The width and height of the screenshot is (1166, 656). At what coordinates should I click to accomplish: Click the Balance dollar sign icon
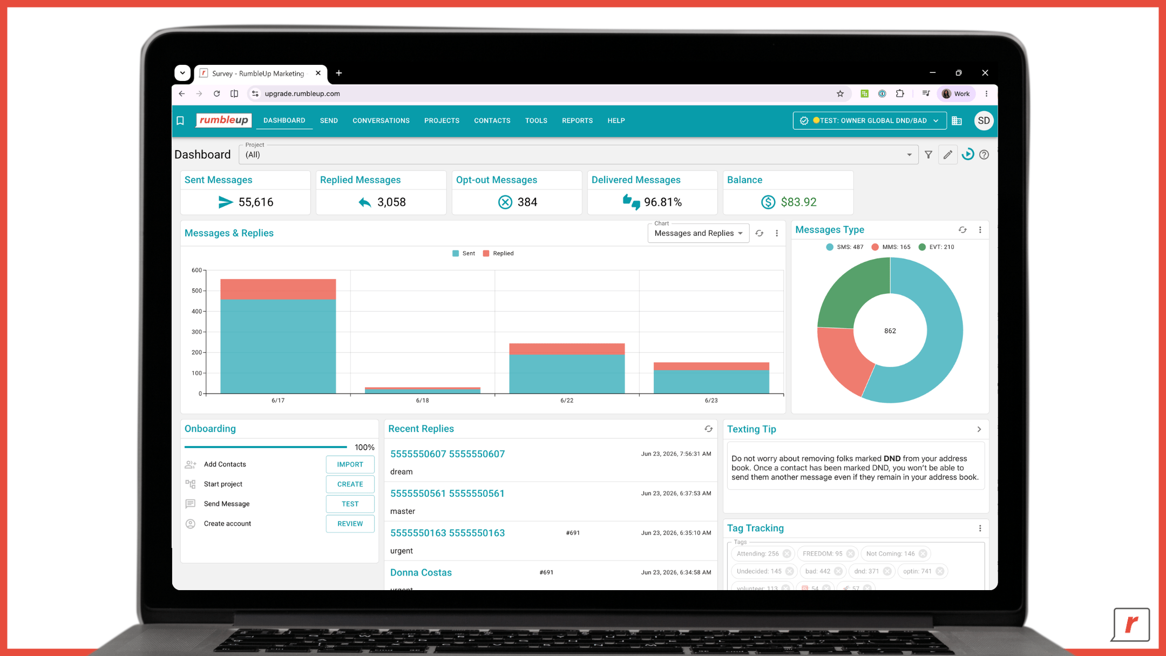(768, 202)
